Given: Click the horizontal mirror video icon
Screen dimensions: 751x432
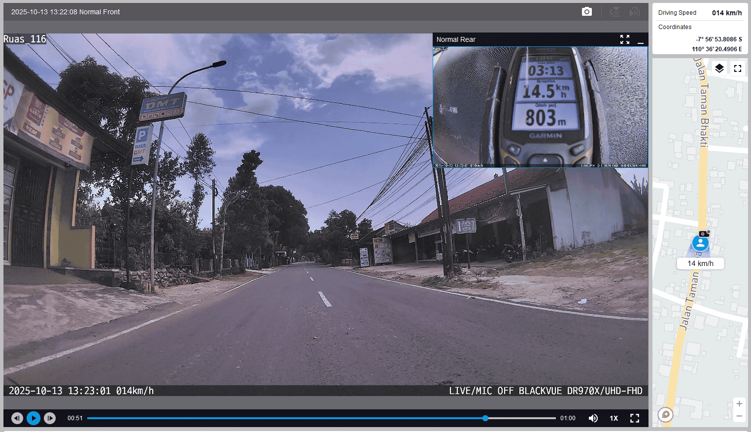Looking at the screenshot, I should pyautogui.click(x=635, y=12).
